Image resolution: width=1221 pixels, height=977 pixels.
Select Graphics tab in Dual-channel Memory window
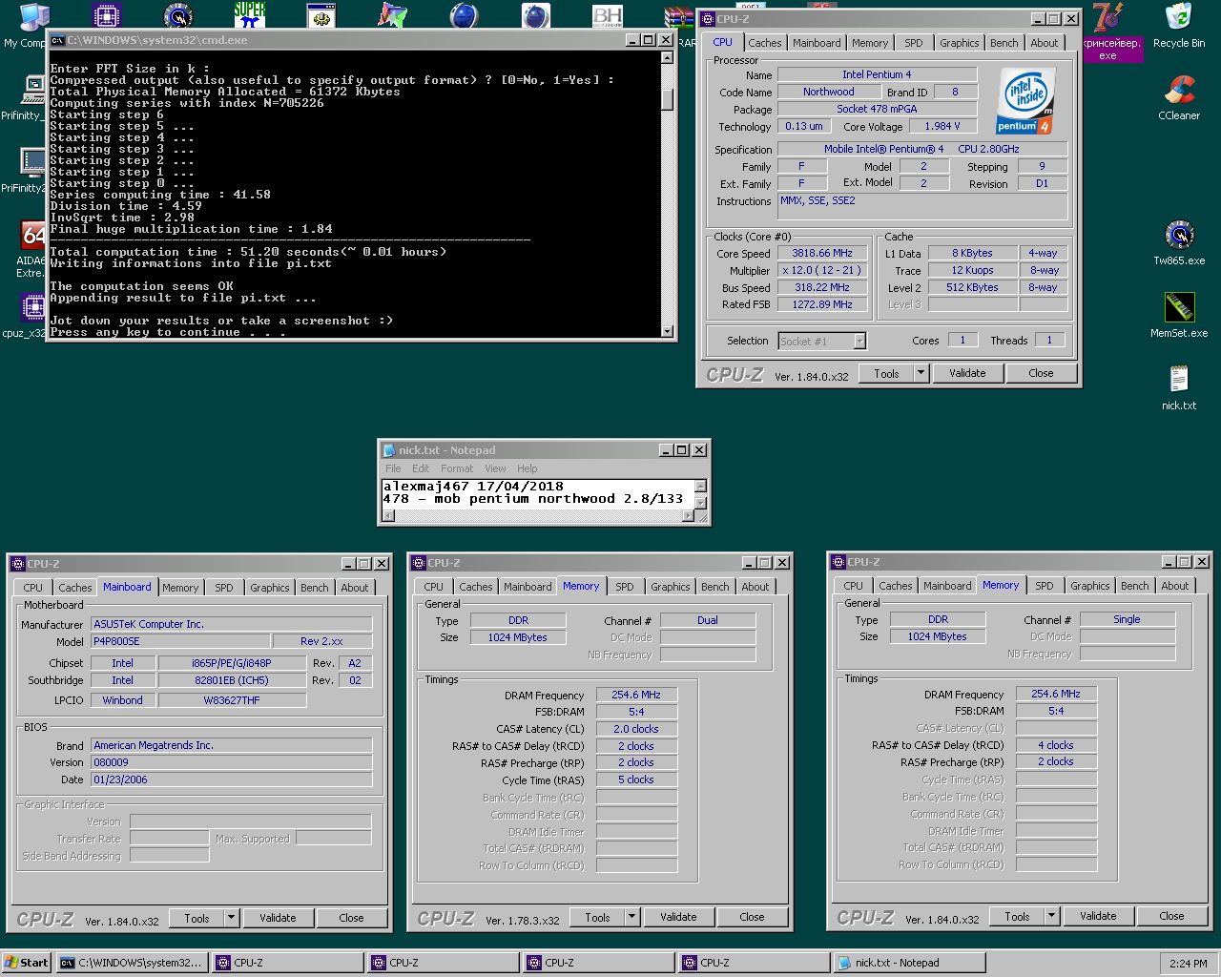pyautogui.click(x=670, y=587)
